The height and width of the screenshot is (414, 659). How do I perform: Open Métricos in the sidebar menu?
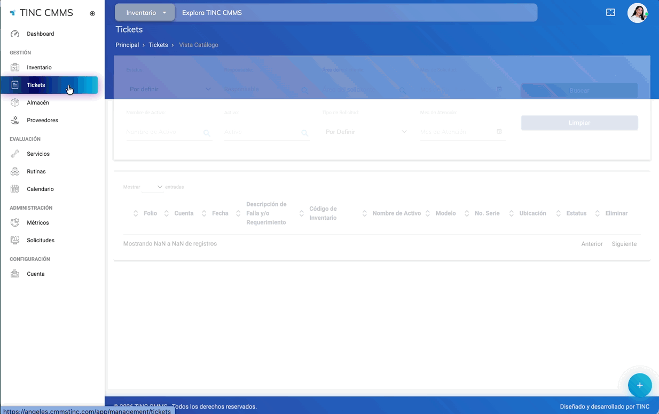[x=37, y=222]
